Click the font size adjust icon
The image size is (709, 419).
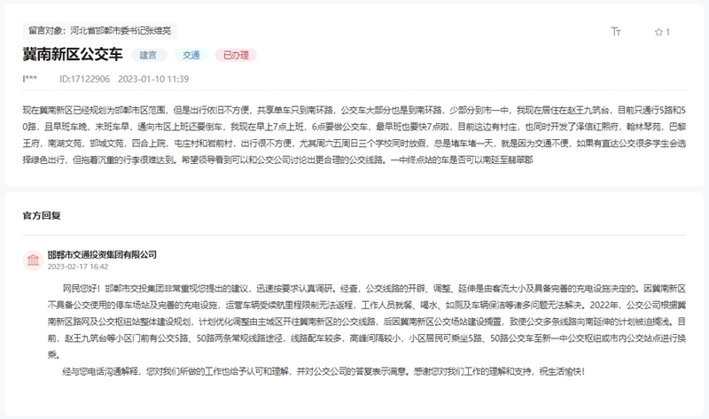point(615,31)
